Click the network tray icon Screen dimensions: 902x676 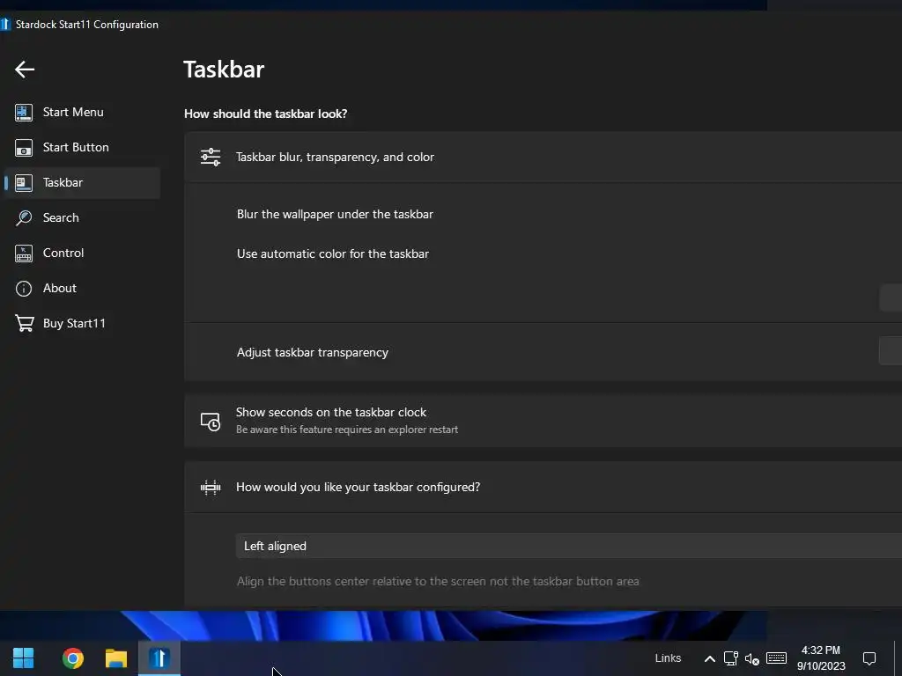tap(730, 658)
